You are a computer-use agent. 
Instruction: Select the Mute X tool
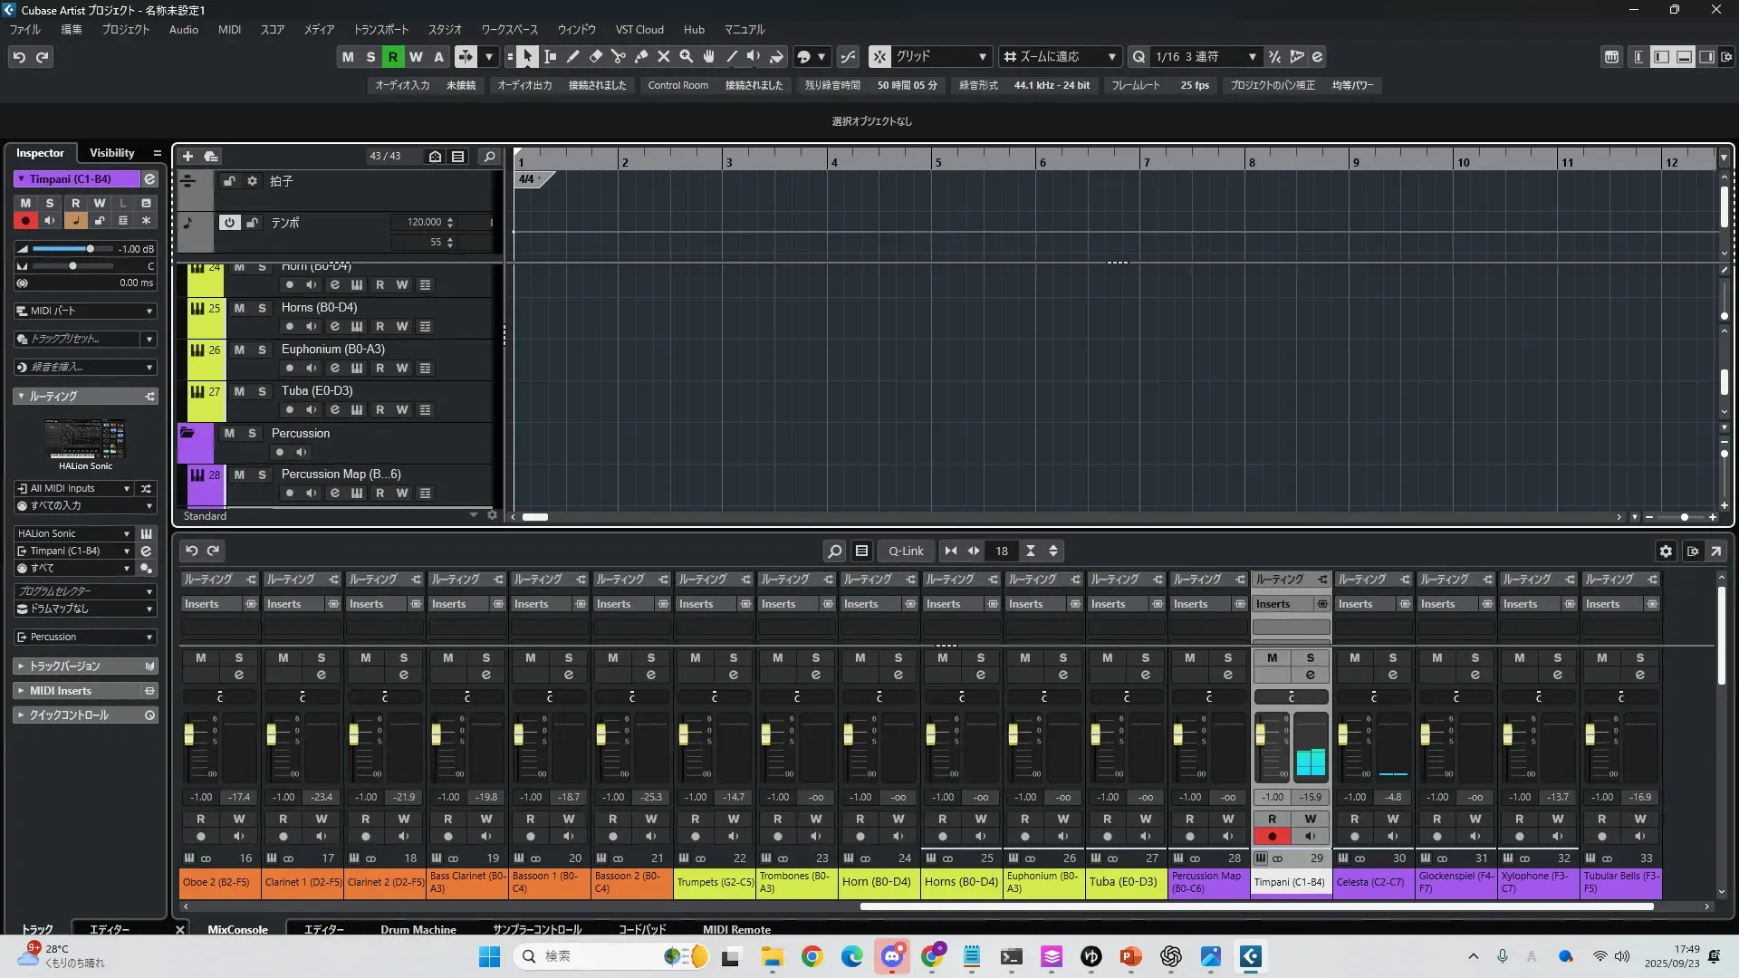(x=663, y=57)
